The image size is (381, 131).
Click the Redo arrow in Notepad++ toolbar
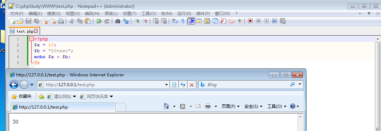tap(107, 21)
